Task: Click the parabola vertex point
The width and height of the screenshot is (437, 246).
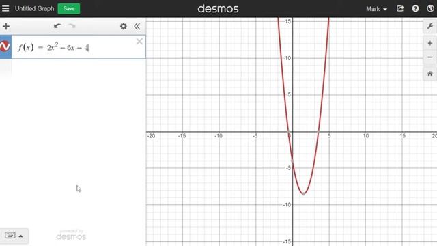Action: tap(303, 194)
